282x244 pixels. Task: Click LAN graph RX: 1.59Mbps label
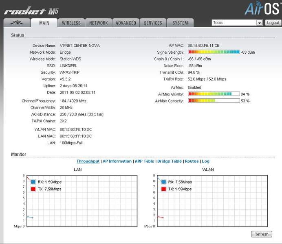(50, 182)
